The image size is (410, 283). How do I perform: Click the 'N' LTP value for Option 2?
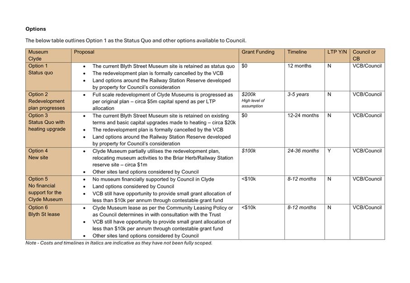coord(329,94)
